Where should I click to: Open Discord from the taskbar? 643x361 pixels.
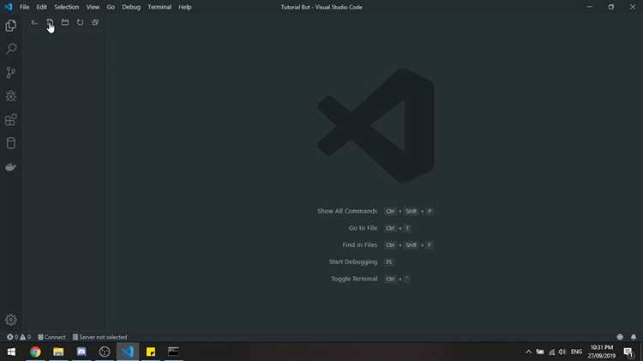81,352
